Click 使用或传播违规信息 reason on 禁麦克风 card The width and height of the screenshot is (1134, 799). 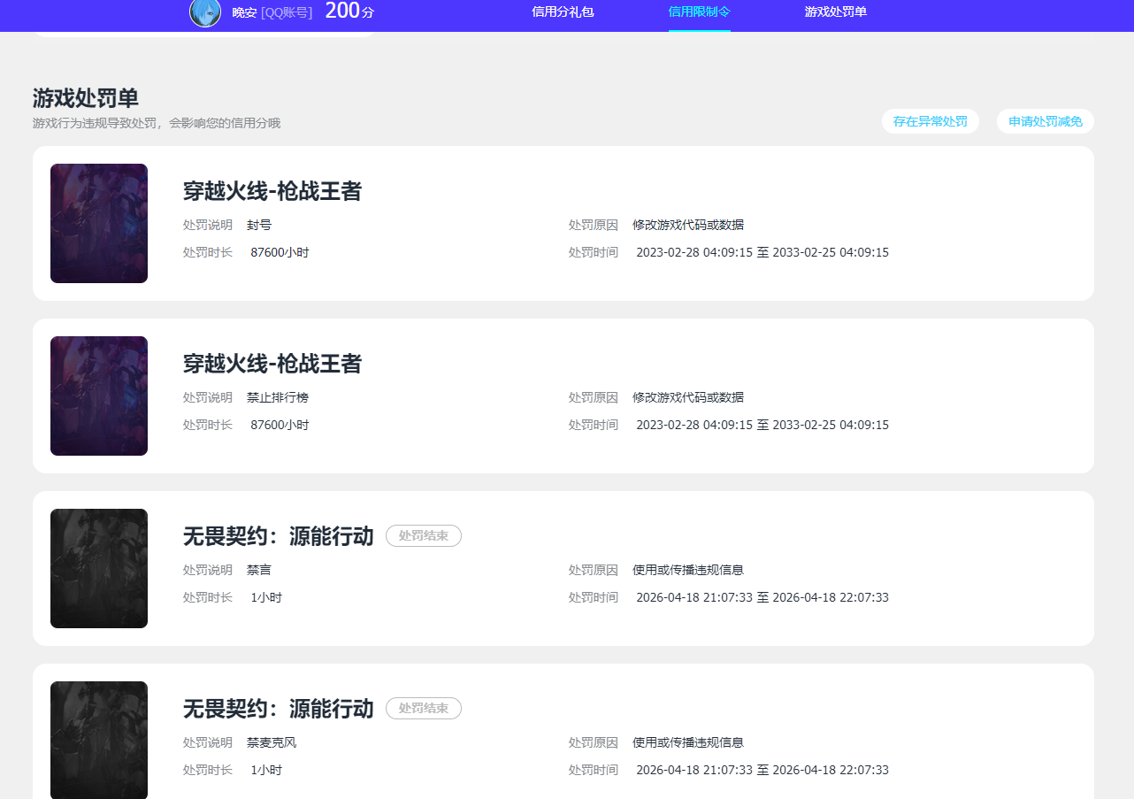688,743
